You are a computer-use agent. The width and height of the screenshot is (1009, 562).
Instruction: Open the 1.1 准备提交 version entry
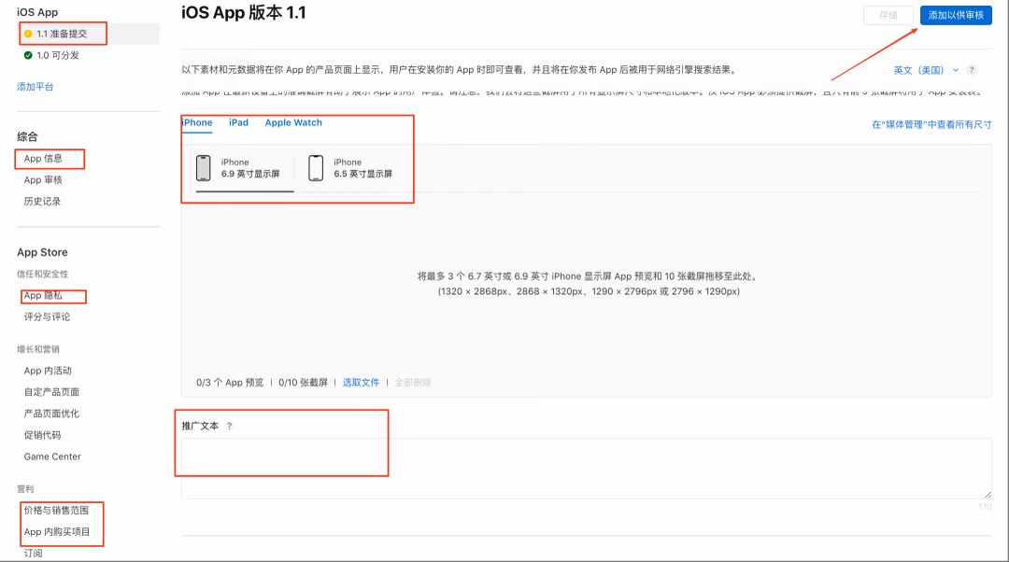pyautogui.click(x=89, y=34)
